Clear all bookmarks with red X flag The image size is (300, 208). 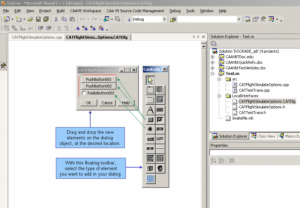(x=101, y=29)
